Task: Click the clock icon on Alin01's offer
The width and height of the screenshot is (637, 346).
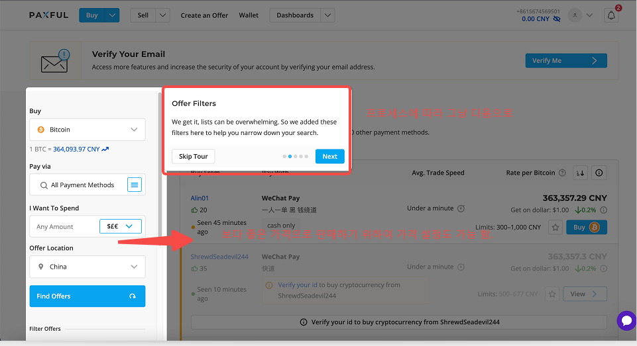Action: tap(461, 208)
